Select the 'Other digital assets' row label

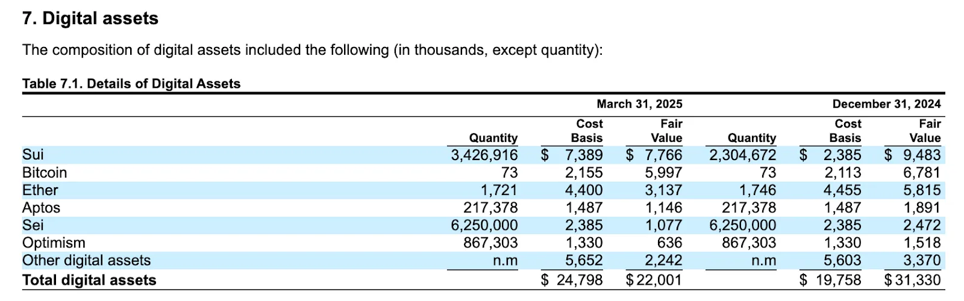click(87, 260)
